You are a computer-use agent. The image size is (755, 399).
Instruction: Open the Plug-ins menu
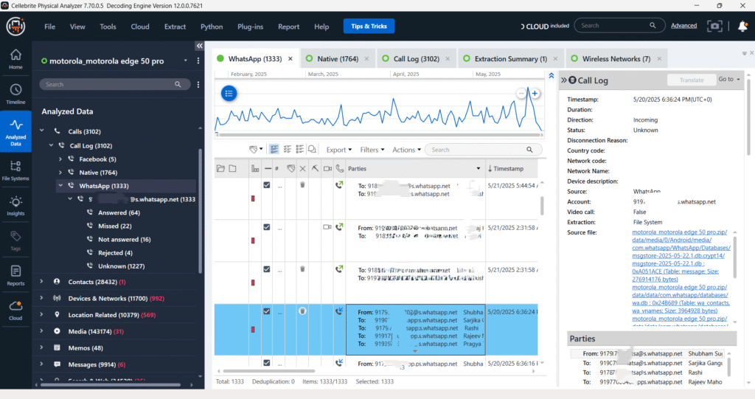pyautogui.click(x=250, y=27)
